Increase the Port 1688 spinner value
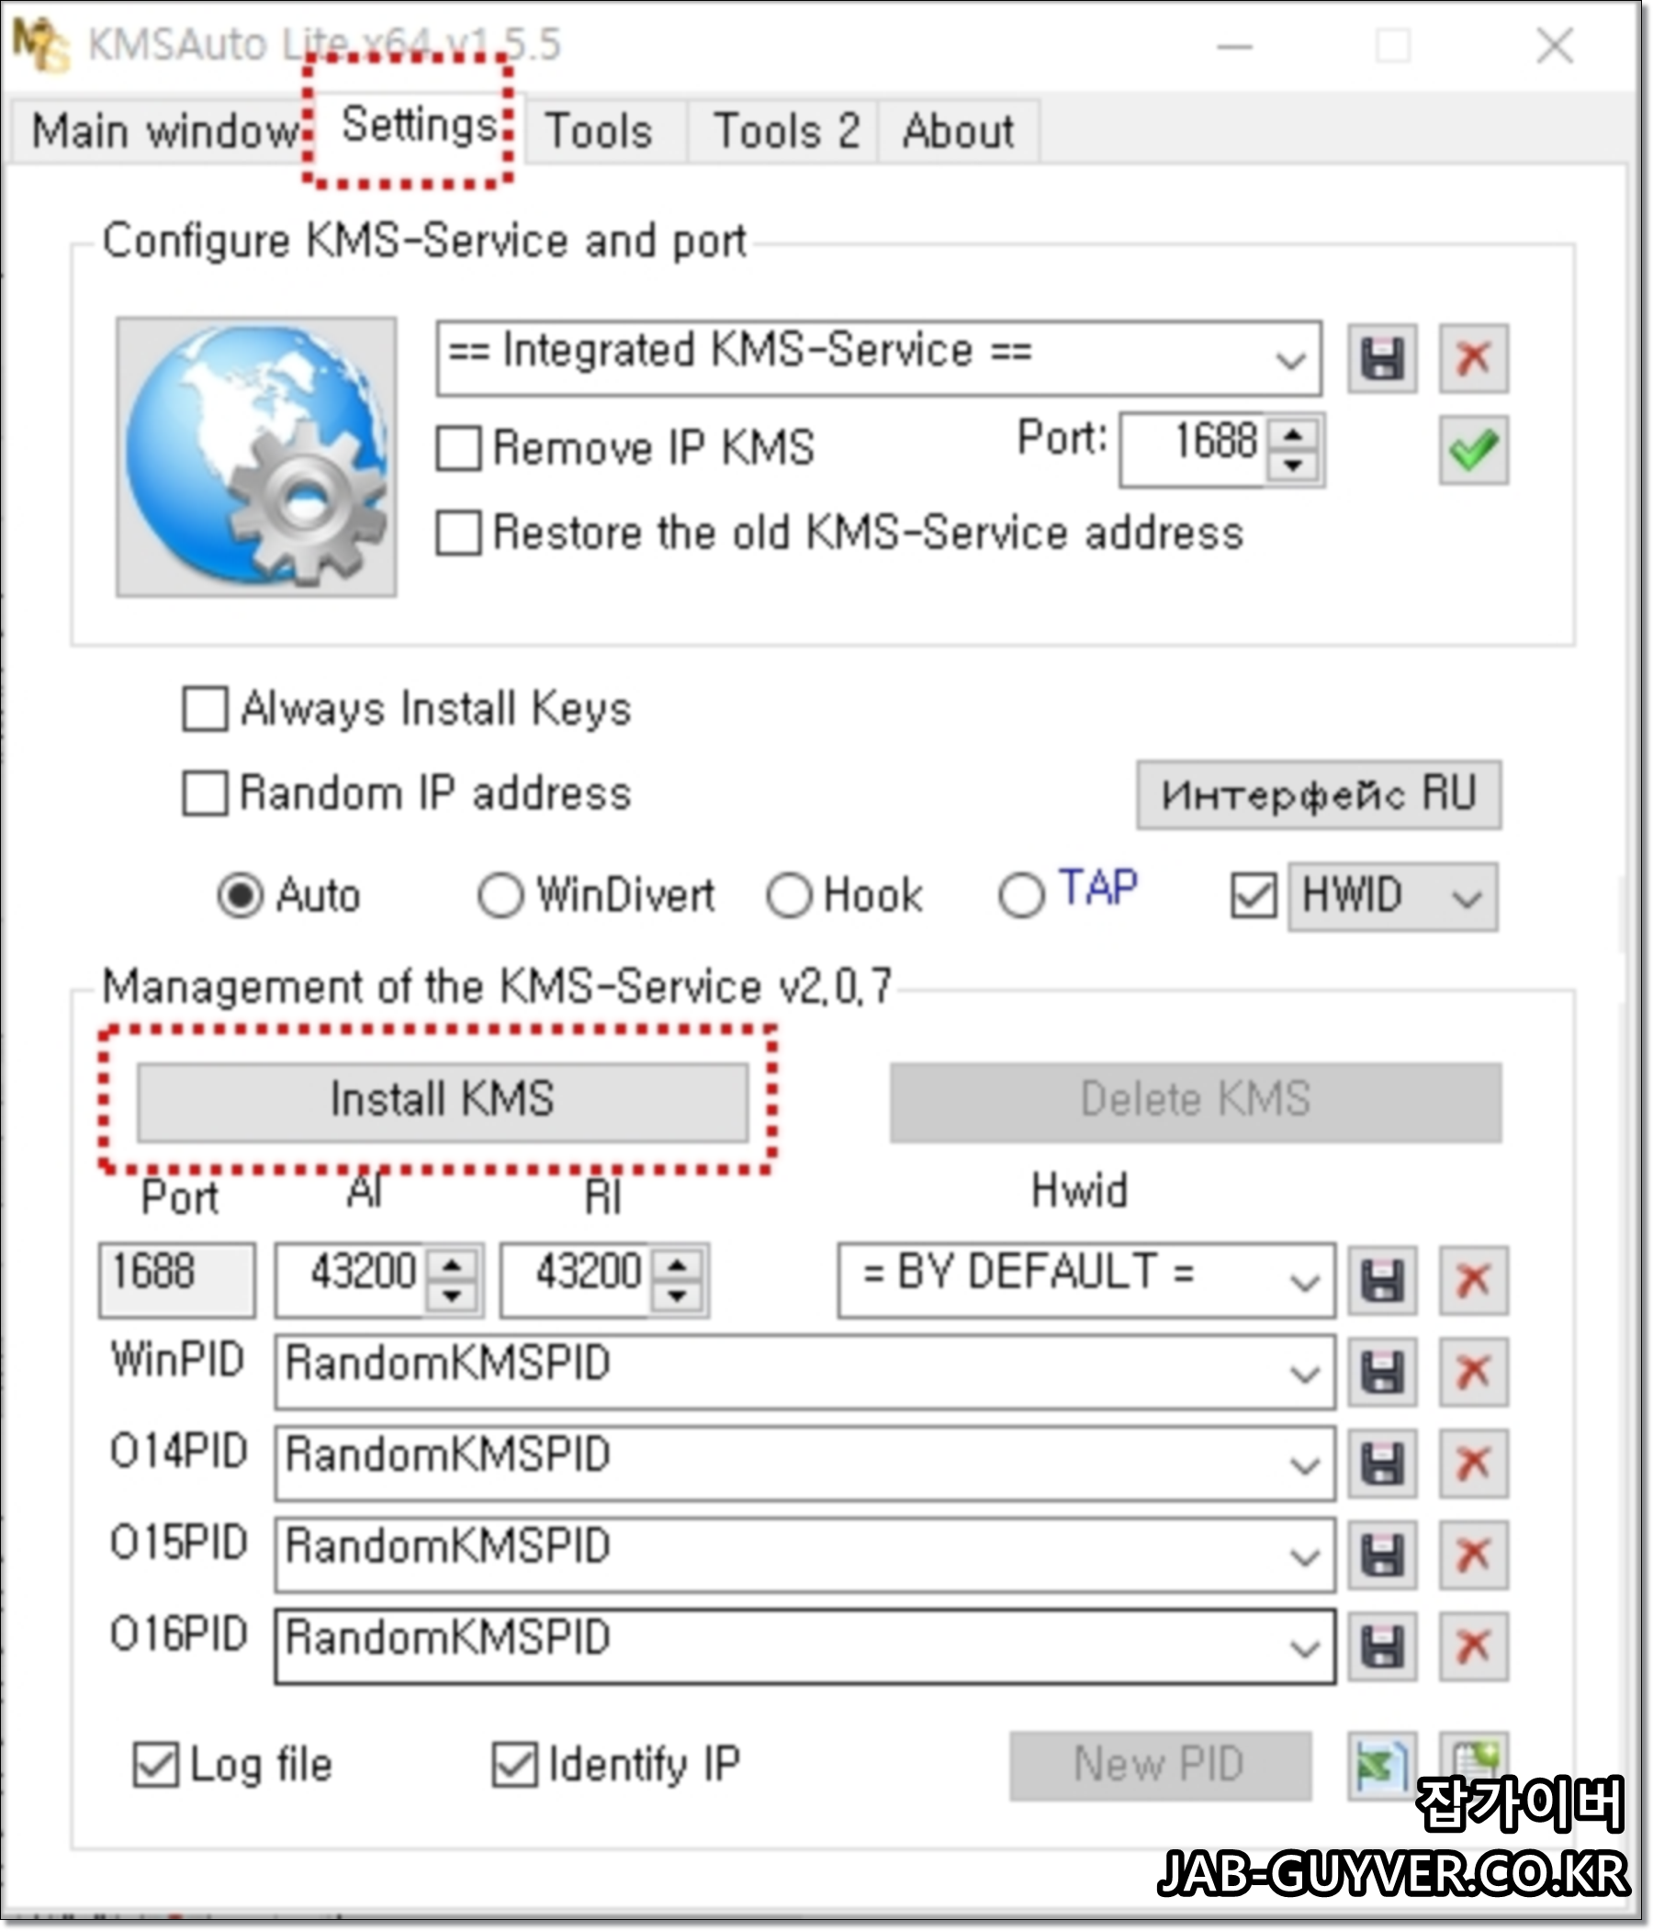This screenshot has width=1653, height=1931. 1292,434
